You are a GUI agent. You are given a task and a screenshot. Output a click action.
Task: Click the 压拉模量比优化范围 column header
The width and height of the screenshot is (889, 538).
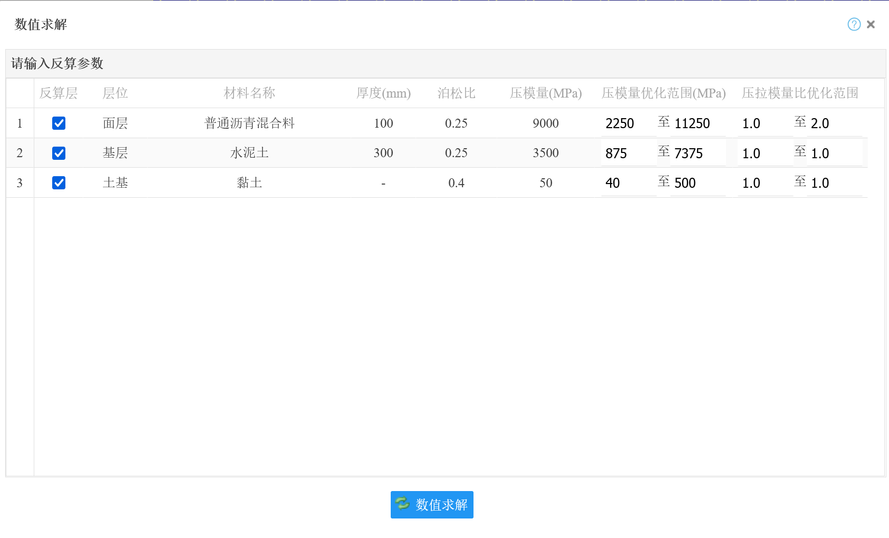[x=799, y=93]
